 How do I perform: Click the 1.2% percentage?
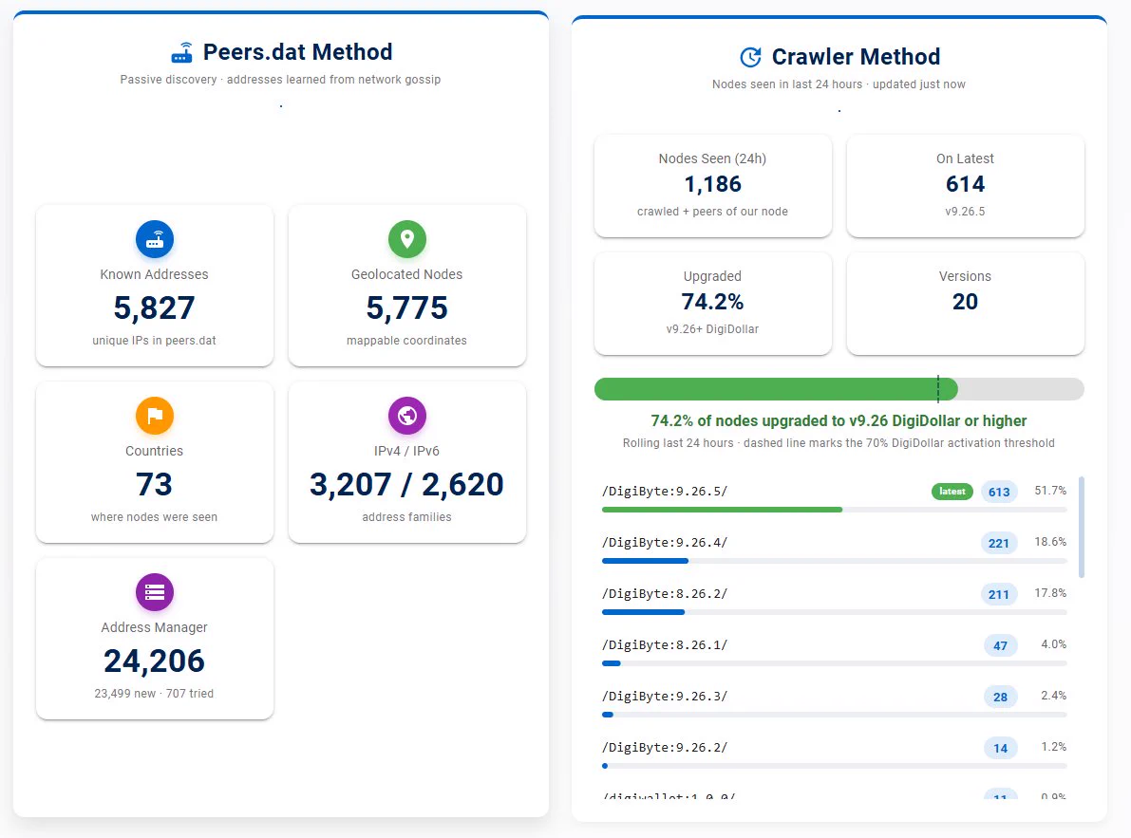coord(1054,747)
